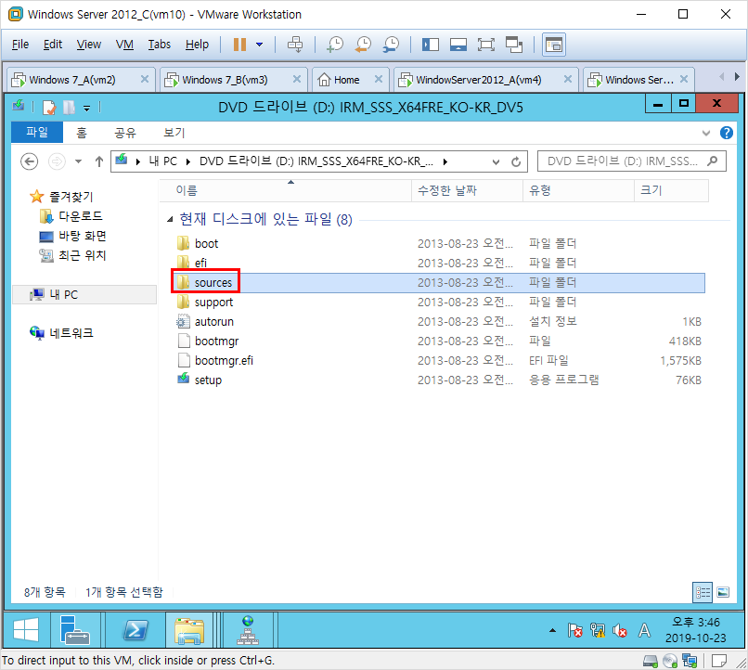Open the snapshot manager icon
Image resolution: width=748 pixels, height=670 pixels.
click(392, 45)
